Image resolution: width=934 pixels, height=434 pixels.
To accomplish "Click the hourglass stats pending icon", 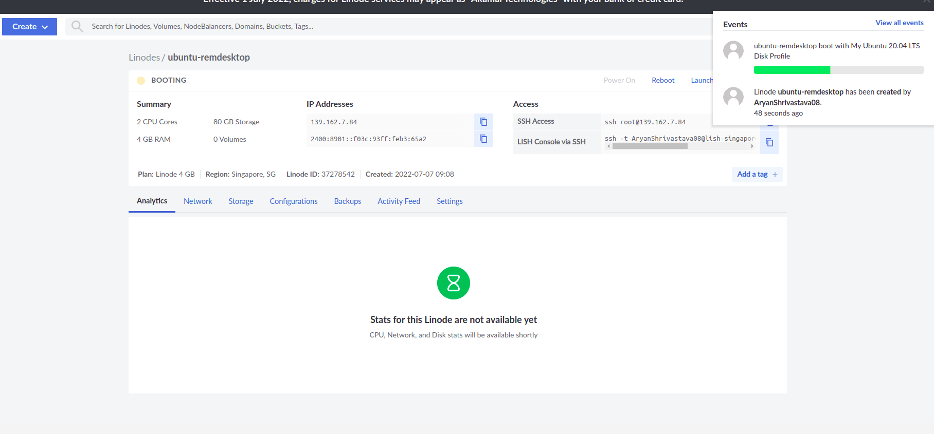I will pyautogui.click(x=454, y=283).
